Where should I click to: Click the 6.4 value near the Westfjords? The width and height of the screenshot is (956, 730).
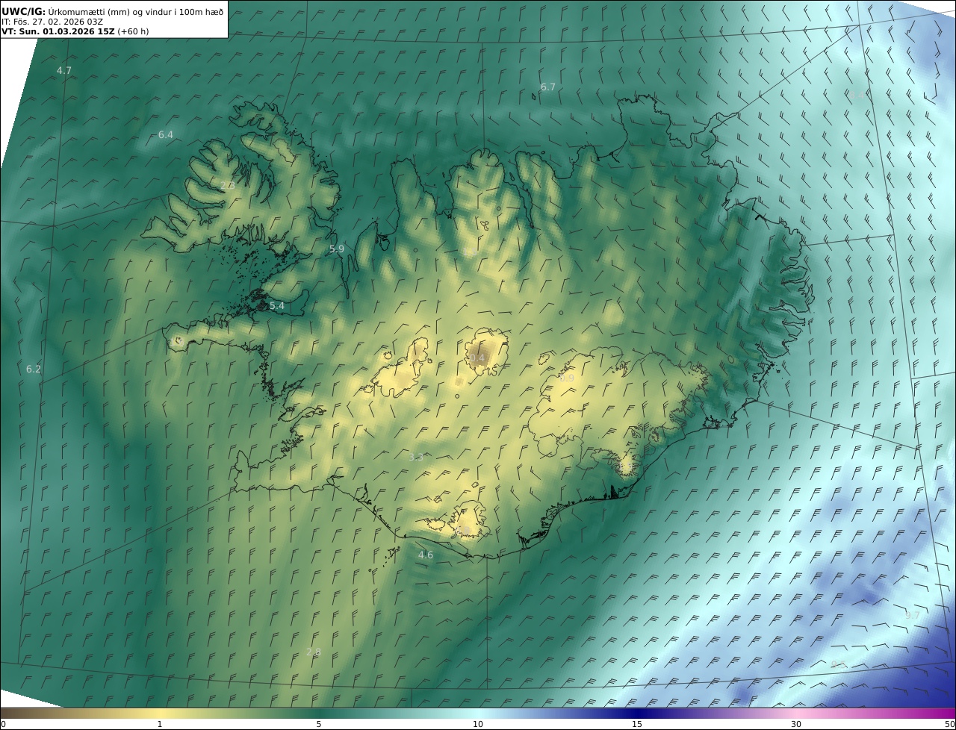coord(166,135)
